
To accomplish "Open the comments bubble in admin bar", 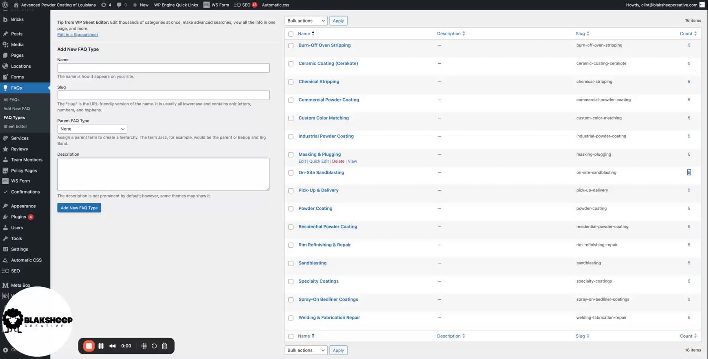I will pos(119,5).
